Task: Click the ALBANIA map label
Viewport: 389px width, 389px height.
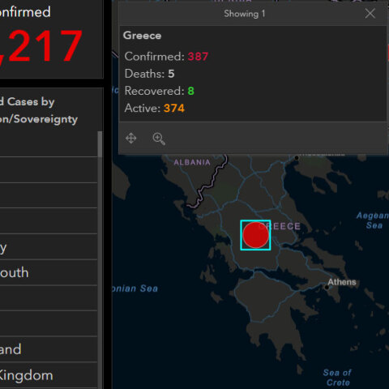Action: click(x=192, y=162)
